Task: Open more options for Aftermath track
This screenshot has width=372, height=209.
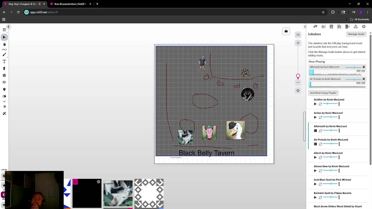Action: (339, 131)
